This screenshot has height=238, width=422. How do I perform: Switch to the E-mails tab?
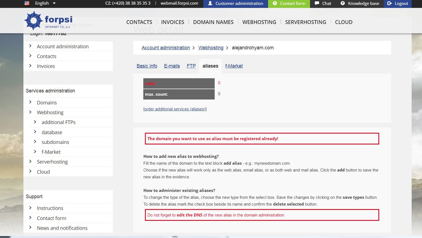[x=172, y=66]
